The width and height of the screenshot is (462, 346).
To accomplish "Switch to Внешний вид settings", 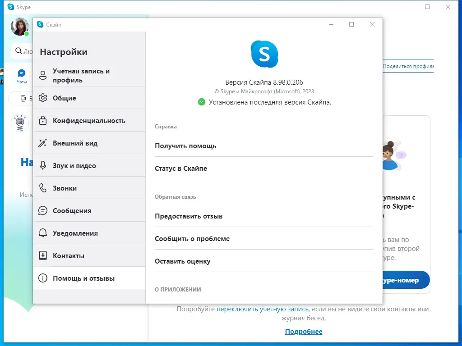I will [x=89, y=143].
